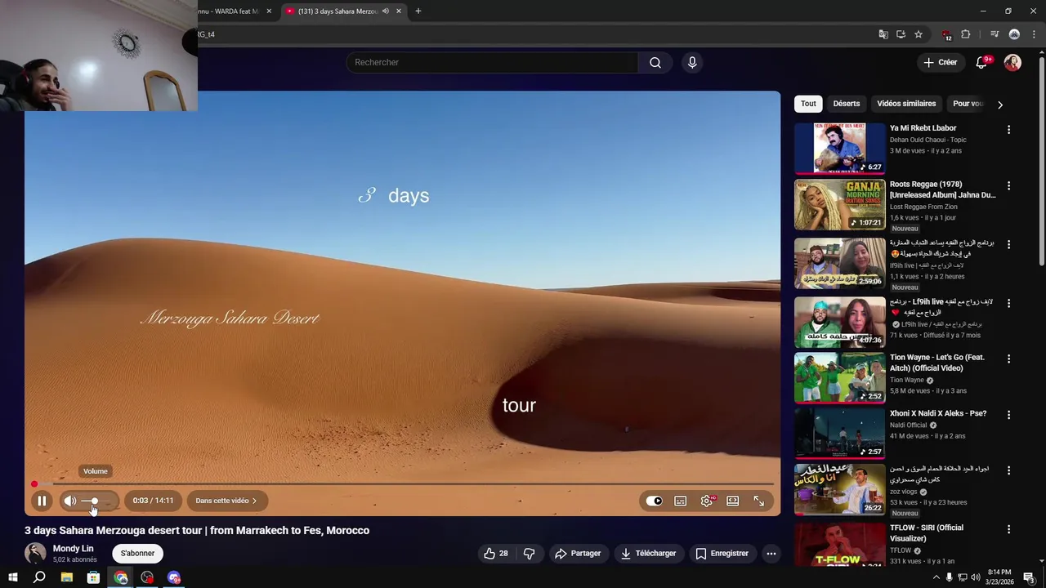
Task: Click the Télécharger download button
Action: 649,554
